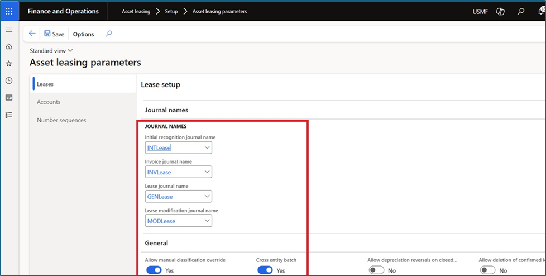Open Modules list icon in sidebar
The height and width of the screenshot is (276, 546).
tap(9, 115)
